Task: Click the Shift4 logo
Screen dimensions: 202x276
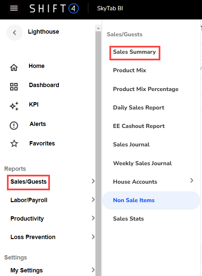Action: 54,8
